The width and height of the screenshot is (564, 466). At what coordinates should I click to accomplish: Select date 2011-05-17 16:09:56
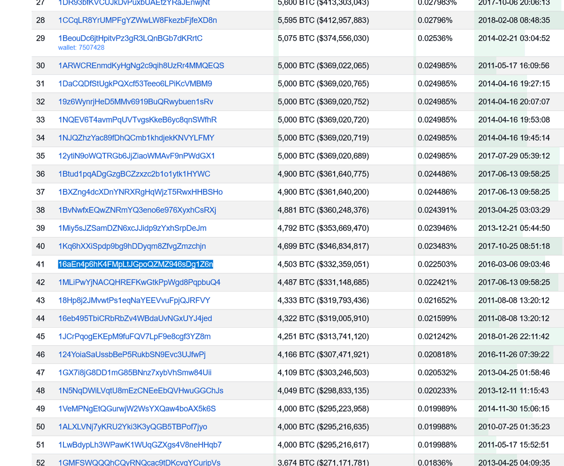pyautogui.click(x=514, y=65)
